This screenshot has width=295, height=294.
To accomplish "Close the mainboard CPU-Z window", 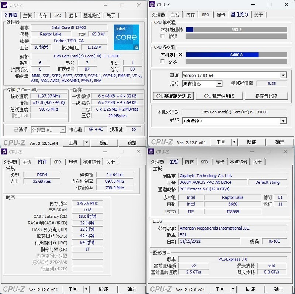I will tap(285, 151).
